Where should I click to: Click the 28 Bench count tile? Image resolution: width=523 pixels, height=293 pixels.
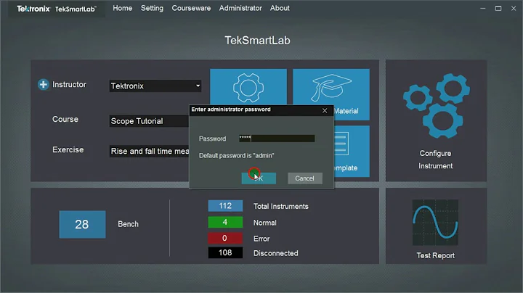coord(82,224)
